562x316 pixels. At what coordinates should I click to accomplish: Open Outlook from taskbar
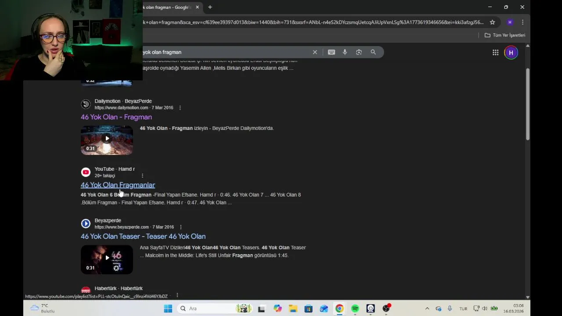[x=324, y=309]
